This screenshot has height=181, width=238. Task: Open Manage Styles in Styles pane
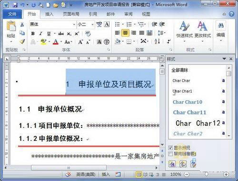(x=193, y=163)
